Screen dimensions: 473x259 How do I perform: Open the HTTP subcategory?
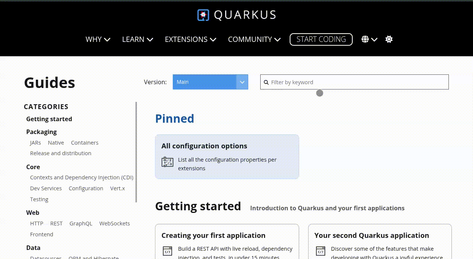[37, 224]
